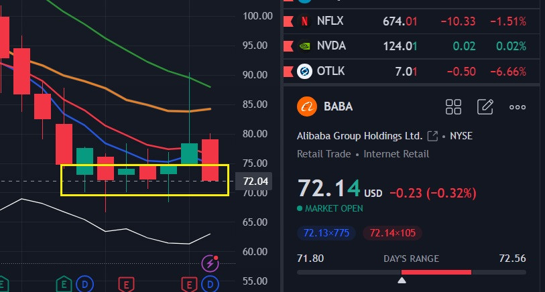The height and width of the screenshot is (292, 545).
Task: Click the Internet Retail industry link
Action: pos(396,154)
